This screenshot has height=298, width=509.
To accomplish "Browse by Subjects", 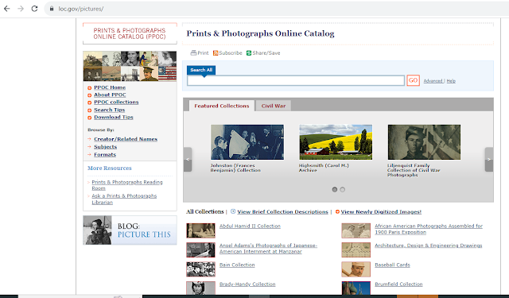I will (106, 147).
